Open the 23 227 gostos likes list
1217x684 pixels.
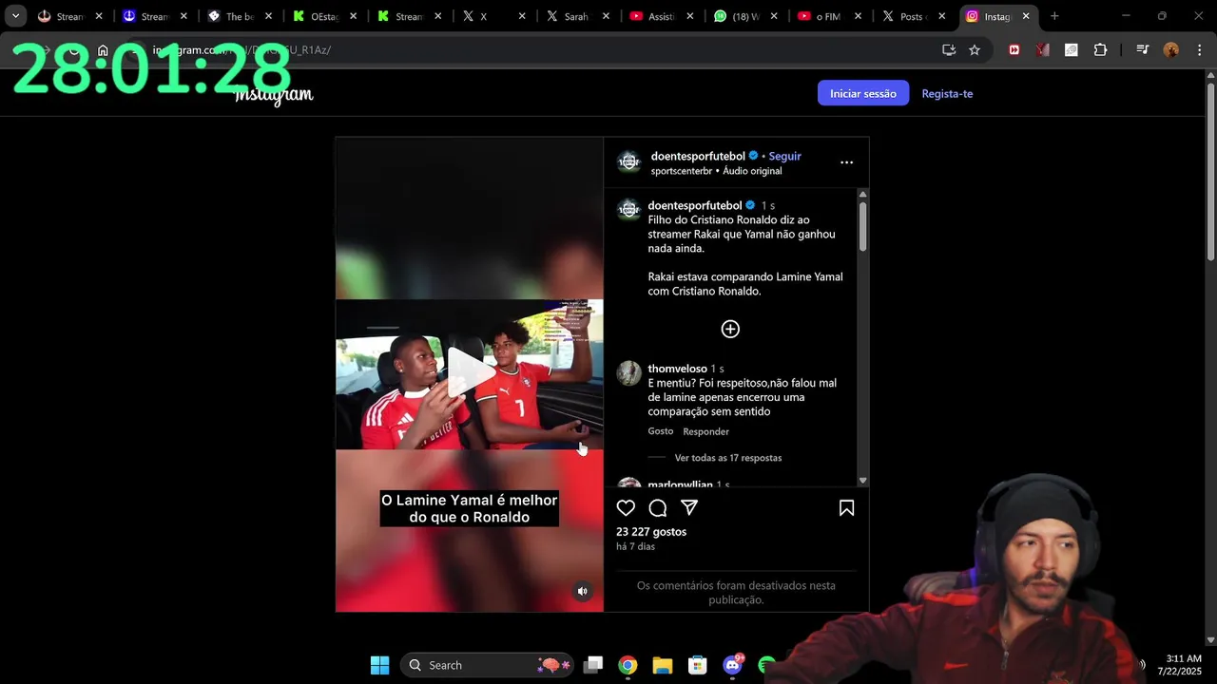pyautogui.click(x=651, y=532)
